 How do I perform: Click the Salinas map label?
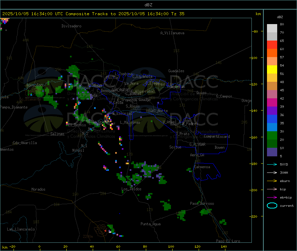[x=57, y=134]
